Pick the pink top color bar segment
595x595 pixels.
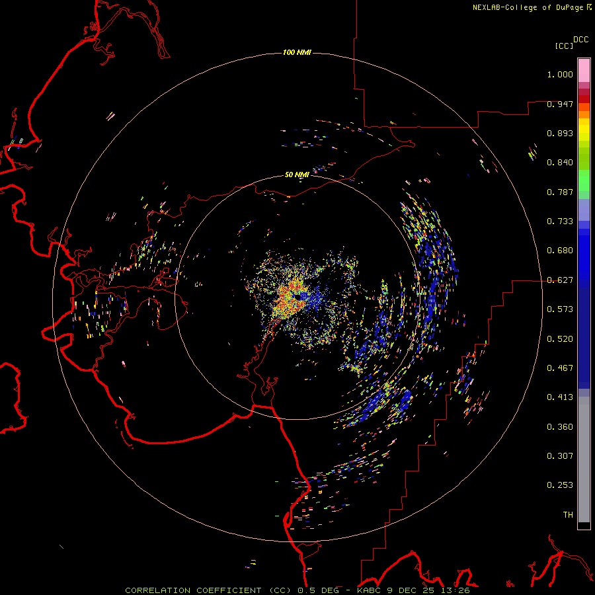[584, 71]
